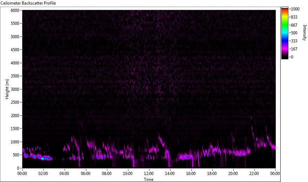Viewport: 308px width, 182px height.
Task: Select the Time axis label
Action: tap(148, 179)
